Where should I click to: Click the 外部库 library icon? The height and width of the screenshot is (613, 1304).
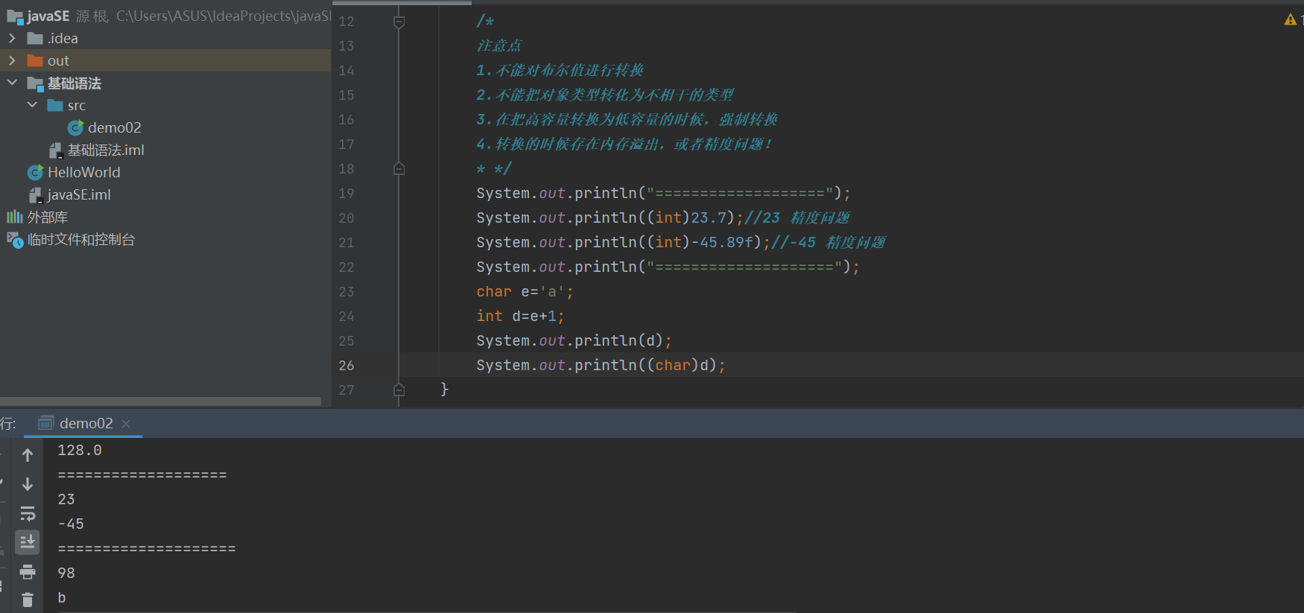tap(15, 217)
